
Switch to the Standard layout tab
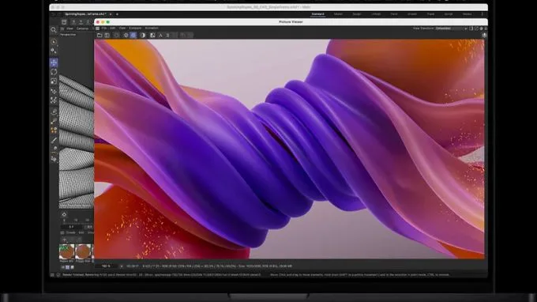tap(317, 14)
